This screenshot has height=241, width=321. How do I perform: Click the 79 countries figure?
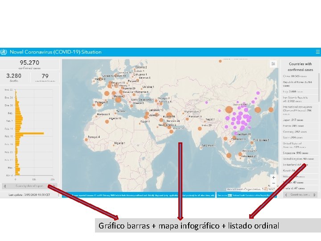click(x=45, y=76)
